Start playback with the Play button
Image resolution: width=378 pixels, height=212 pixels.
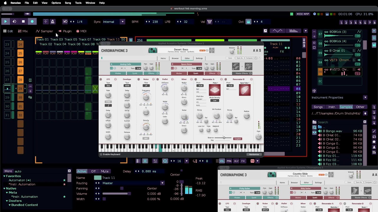coord(5,21)
